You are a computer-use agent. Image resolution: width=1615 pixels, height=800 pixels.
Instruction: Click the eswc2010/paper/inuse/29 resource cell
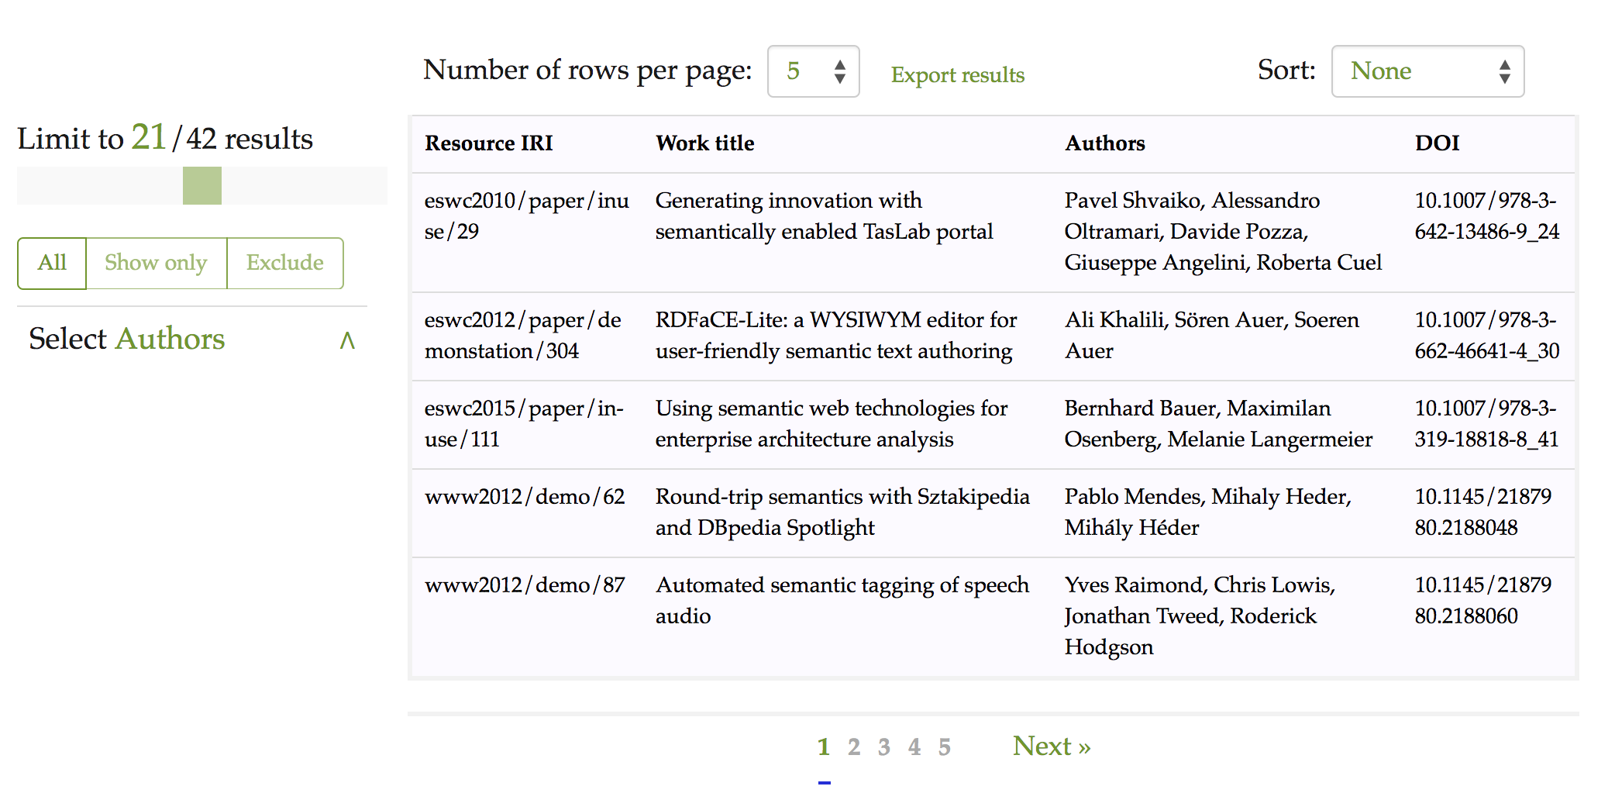pyautogui.click(x=527, y=216)
